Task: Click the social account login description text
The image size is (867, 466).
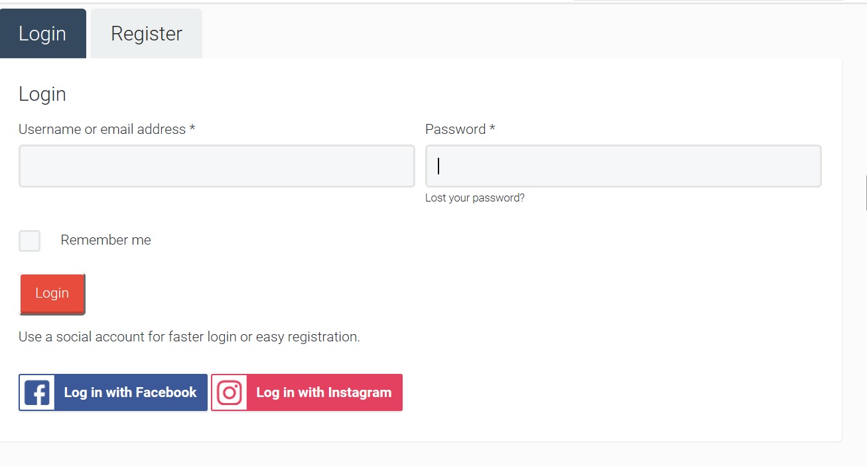Action: (189, 337)
